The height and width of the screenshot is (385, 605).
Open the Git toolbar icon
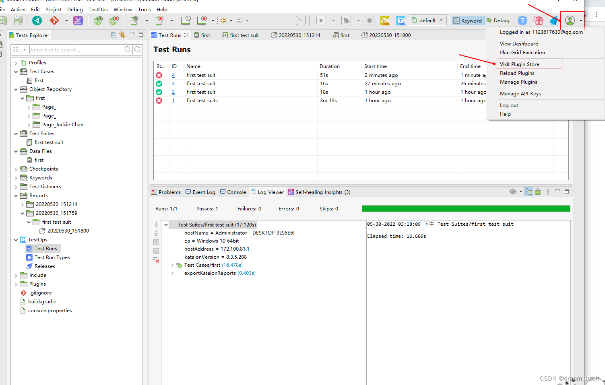point(54,21)
